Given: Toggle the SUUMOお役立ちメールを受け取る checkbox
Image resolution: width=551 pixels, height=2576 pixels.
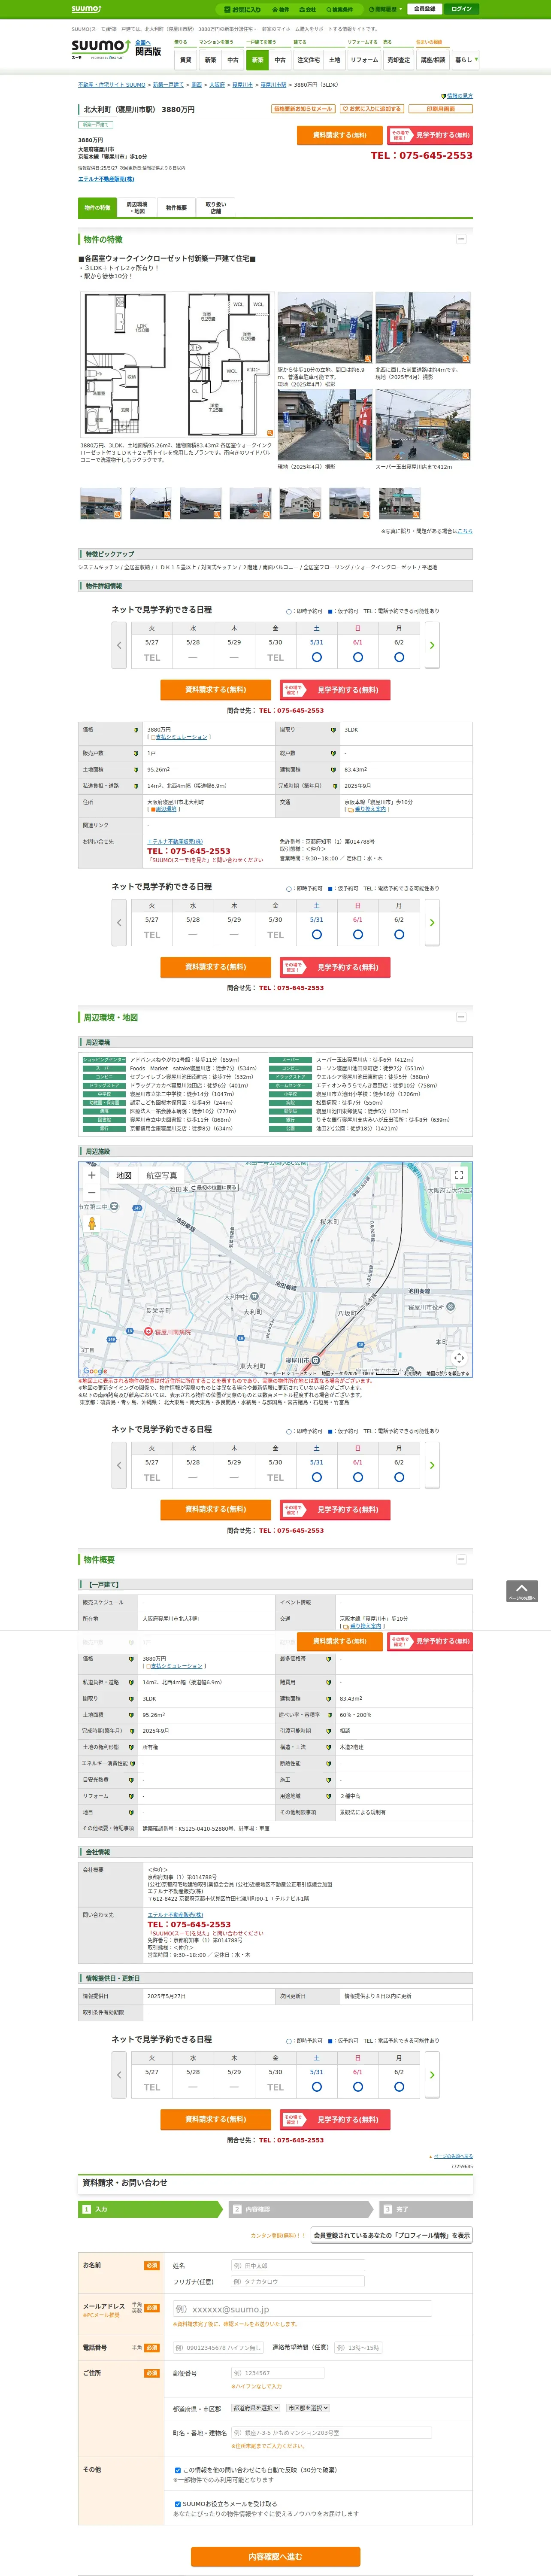Looking at the screenshot, I should pyautogui.click(x=178, y=2504).
